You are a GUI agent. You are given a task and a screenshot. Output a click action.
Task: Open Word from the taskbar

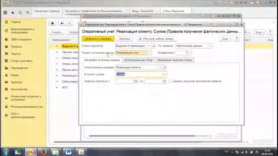[68, 152]
